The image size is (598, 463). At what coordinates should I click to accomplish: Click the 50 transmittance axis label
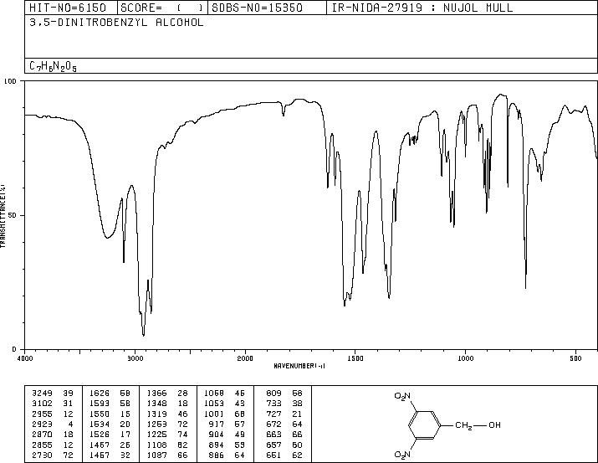13,215
